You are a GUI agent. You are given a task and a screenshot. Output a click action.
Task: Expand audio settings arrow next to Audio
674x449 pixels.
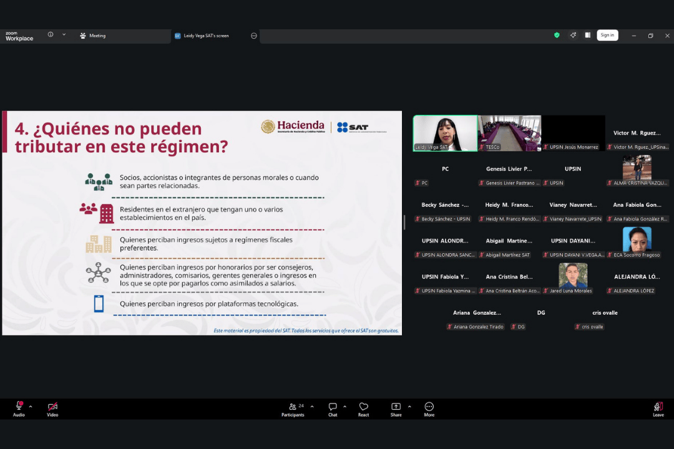(x=31, y=407)
